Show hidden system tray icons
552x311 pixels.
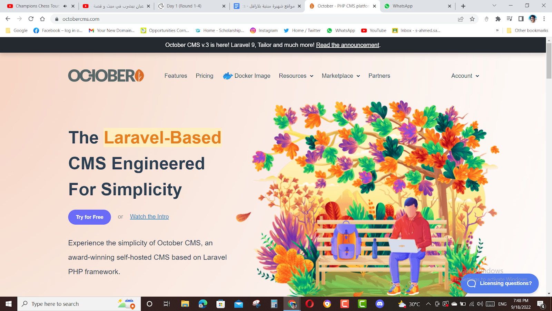coord(428,304)
